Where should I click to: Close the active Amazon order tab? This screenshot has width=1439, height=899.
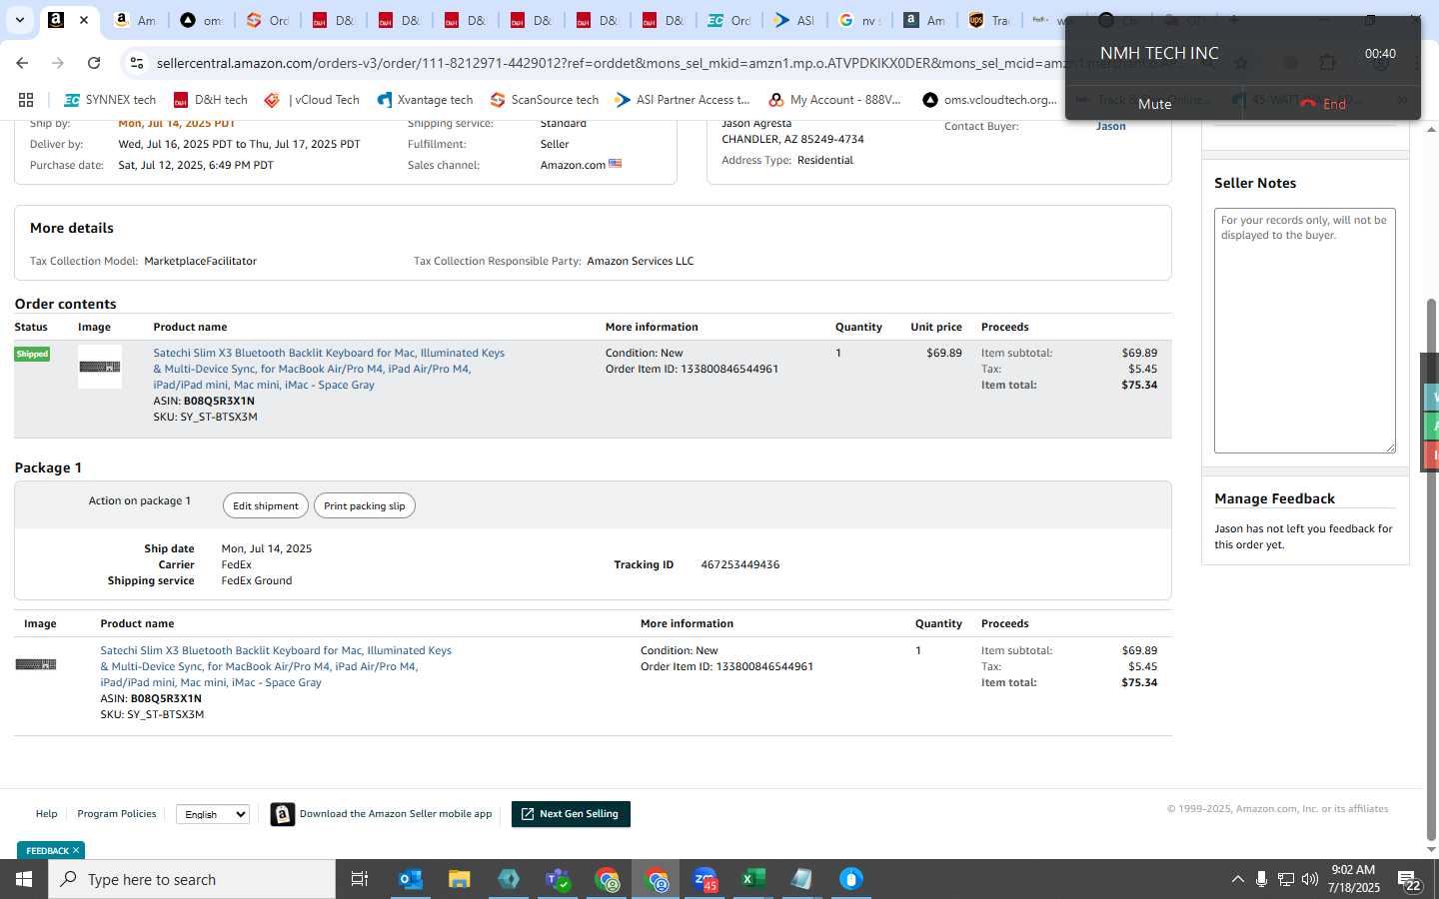click(84, 20)
